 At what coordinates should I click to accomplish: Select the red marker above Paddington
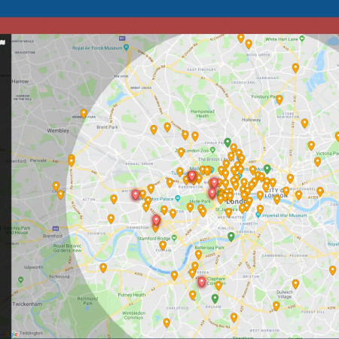[192, 176]
